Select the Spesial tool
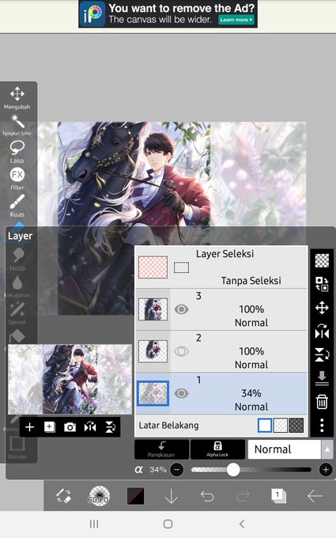The height and width of the screenshot is (538, 336). pos(17,313)
